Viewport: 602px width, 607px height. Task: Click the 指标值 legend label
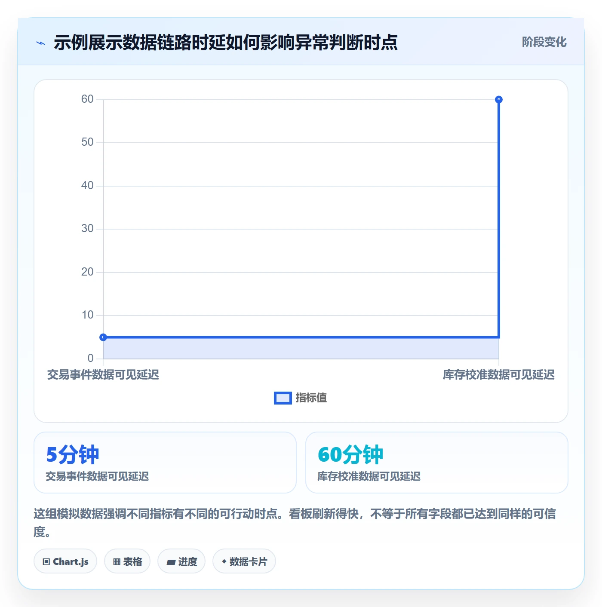coord(311,398)
